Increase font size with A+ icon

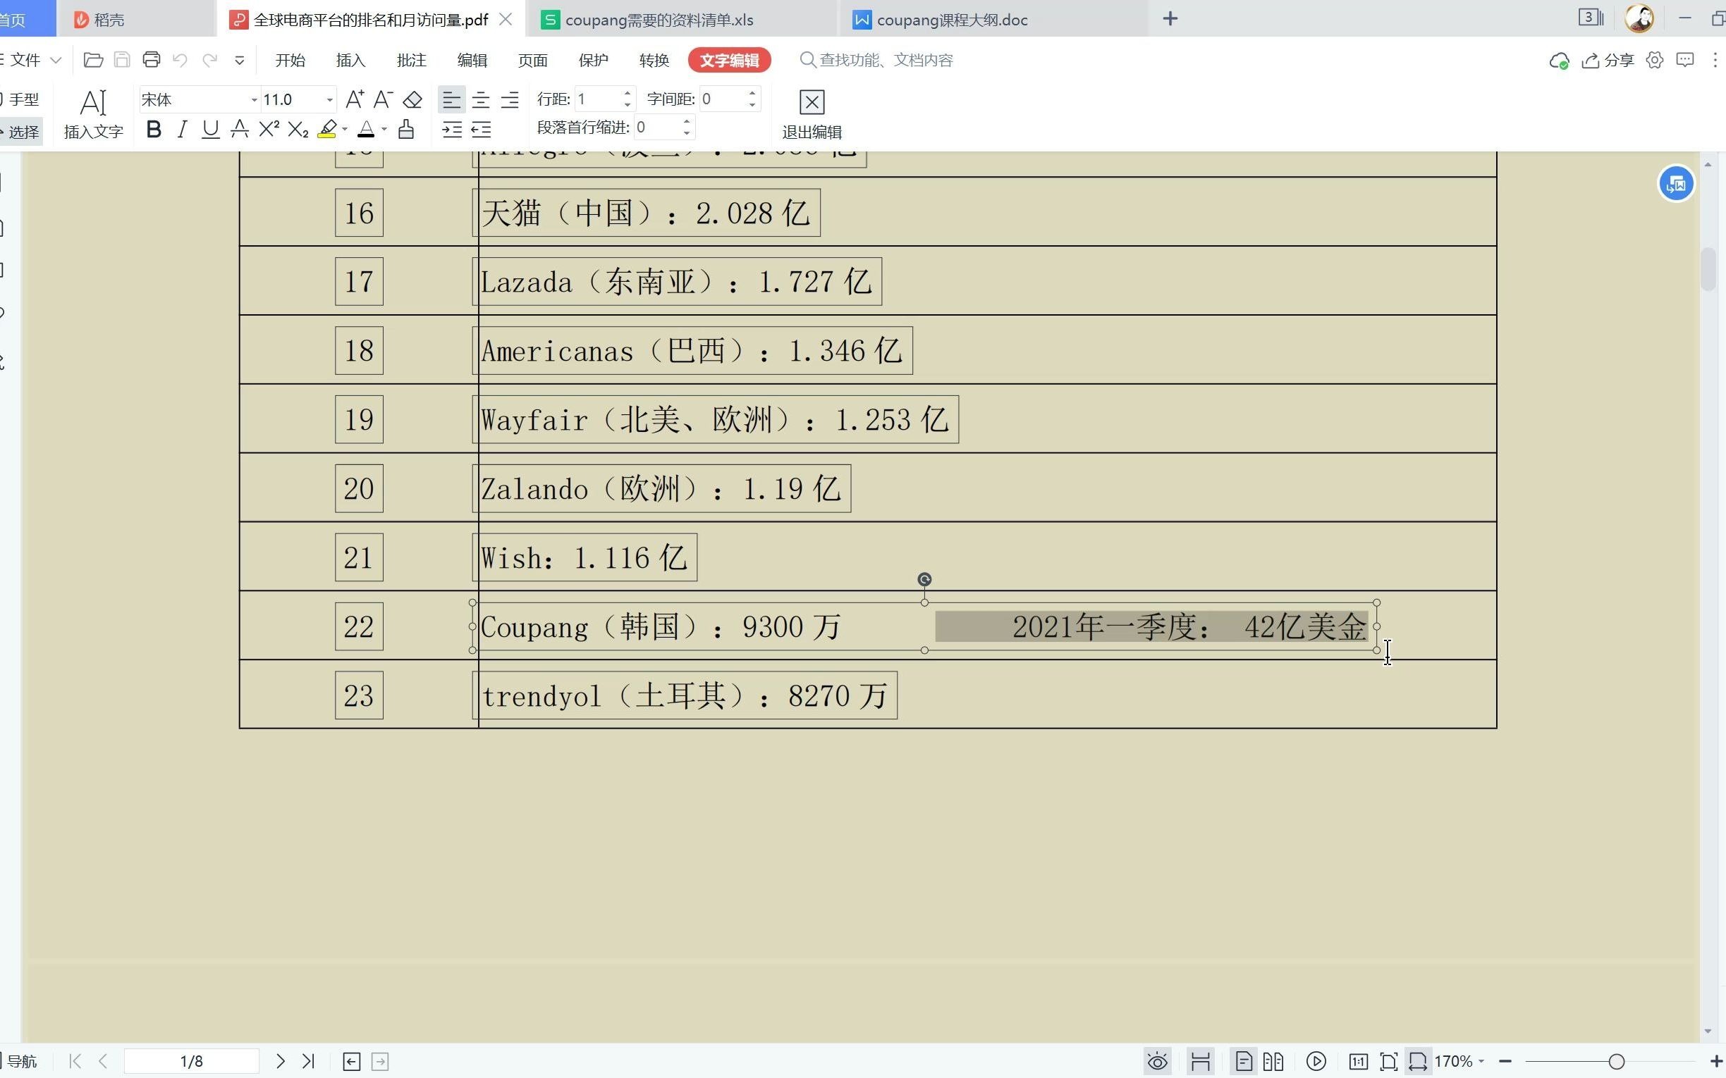[x=355, y=99]
